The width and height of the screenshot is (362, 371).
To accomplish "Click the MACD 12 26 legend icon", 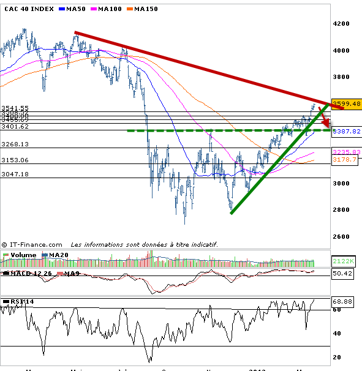I will click(x=6, y=273).
